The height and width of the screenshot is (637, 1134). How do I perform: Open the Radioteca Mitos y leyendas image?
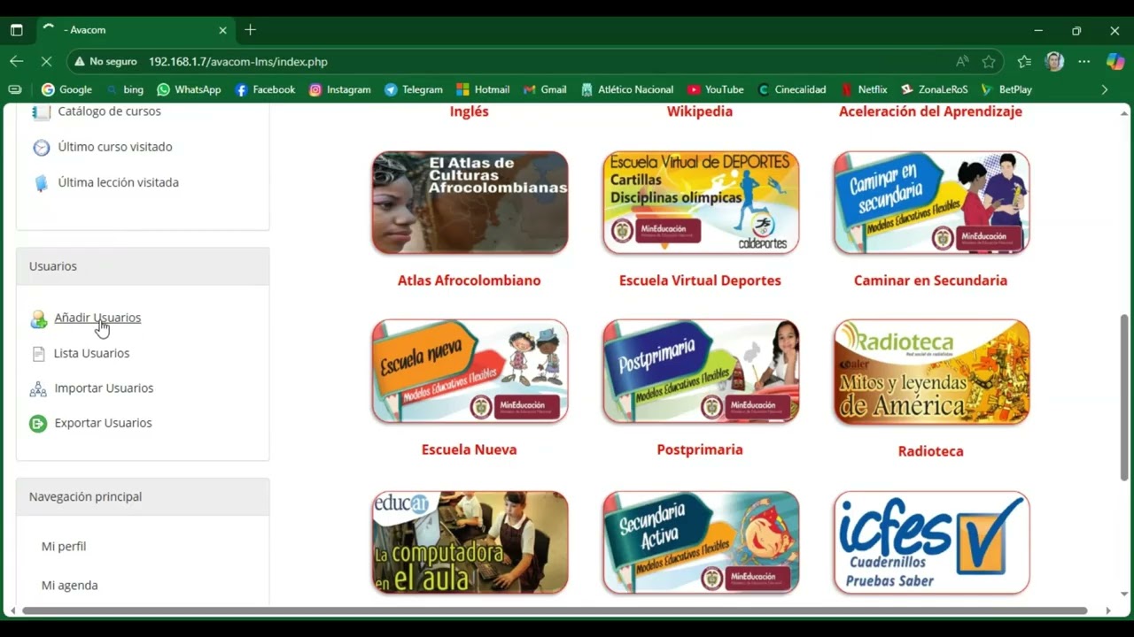pos(931,372)
